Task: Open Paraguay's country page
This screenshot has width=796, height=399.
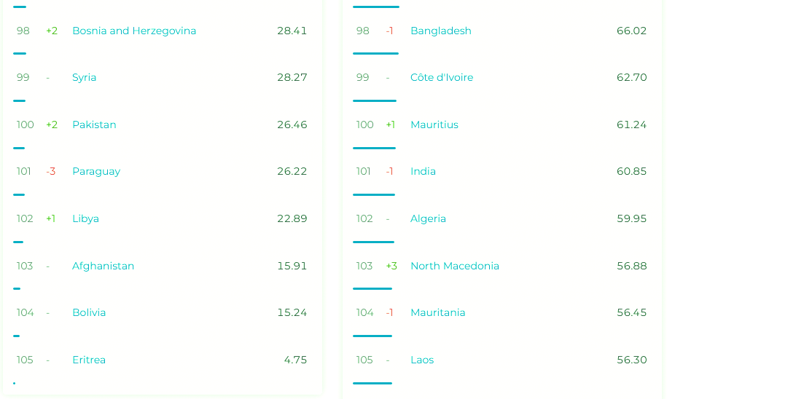Action: tap(96, 172)
